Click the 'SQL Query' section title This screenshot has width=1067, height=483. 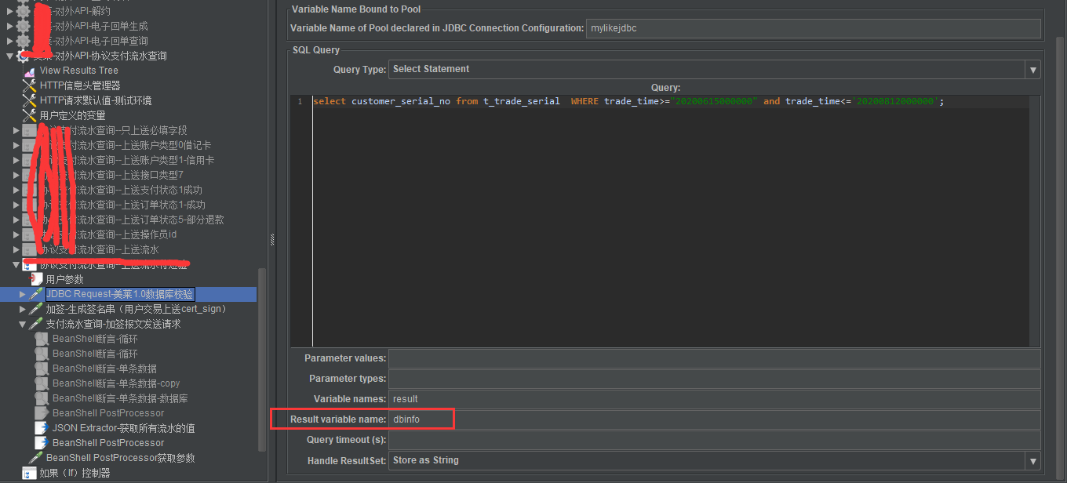point(316,50)
